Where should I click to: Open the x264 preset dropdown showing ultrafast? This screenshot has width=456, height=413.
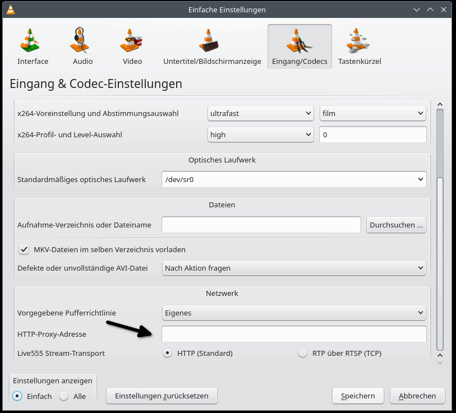tap(261, 113)
